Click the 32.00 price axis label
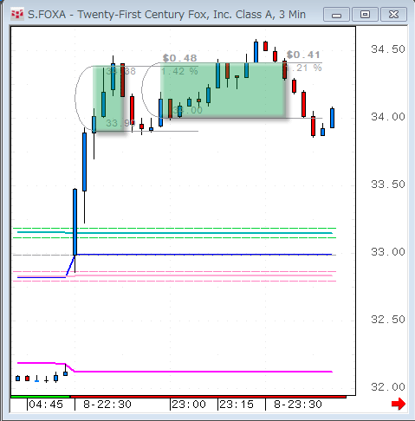 point(388,387)
